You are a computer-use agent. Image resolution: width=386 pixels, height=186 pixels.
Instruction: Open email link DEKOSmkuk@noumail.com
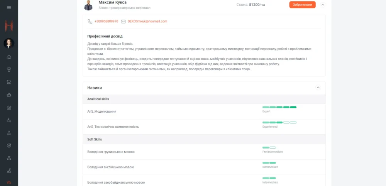pyautogui.click(x=147, y=22)
